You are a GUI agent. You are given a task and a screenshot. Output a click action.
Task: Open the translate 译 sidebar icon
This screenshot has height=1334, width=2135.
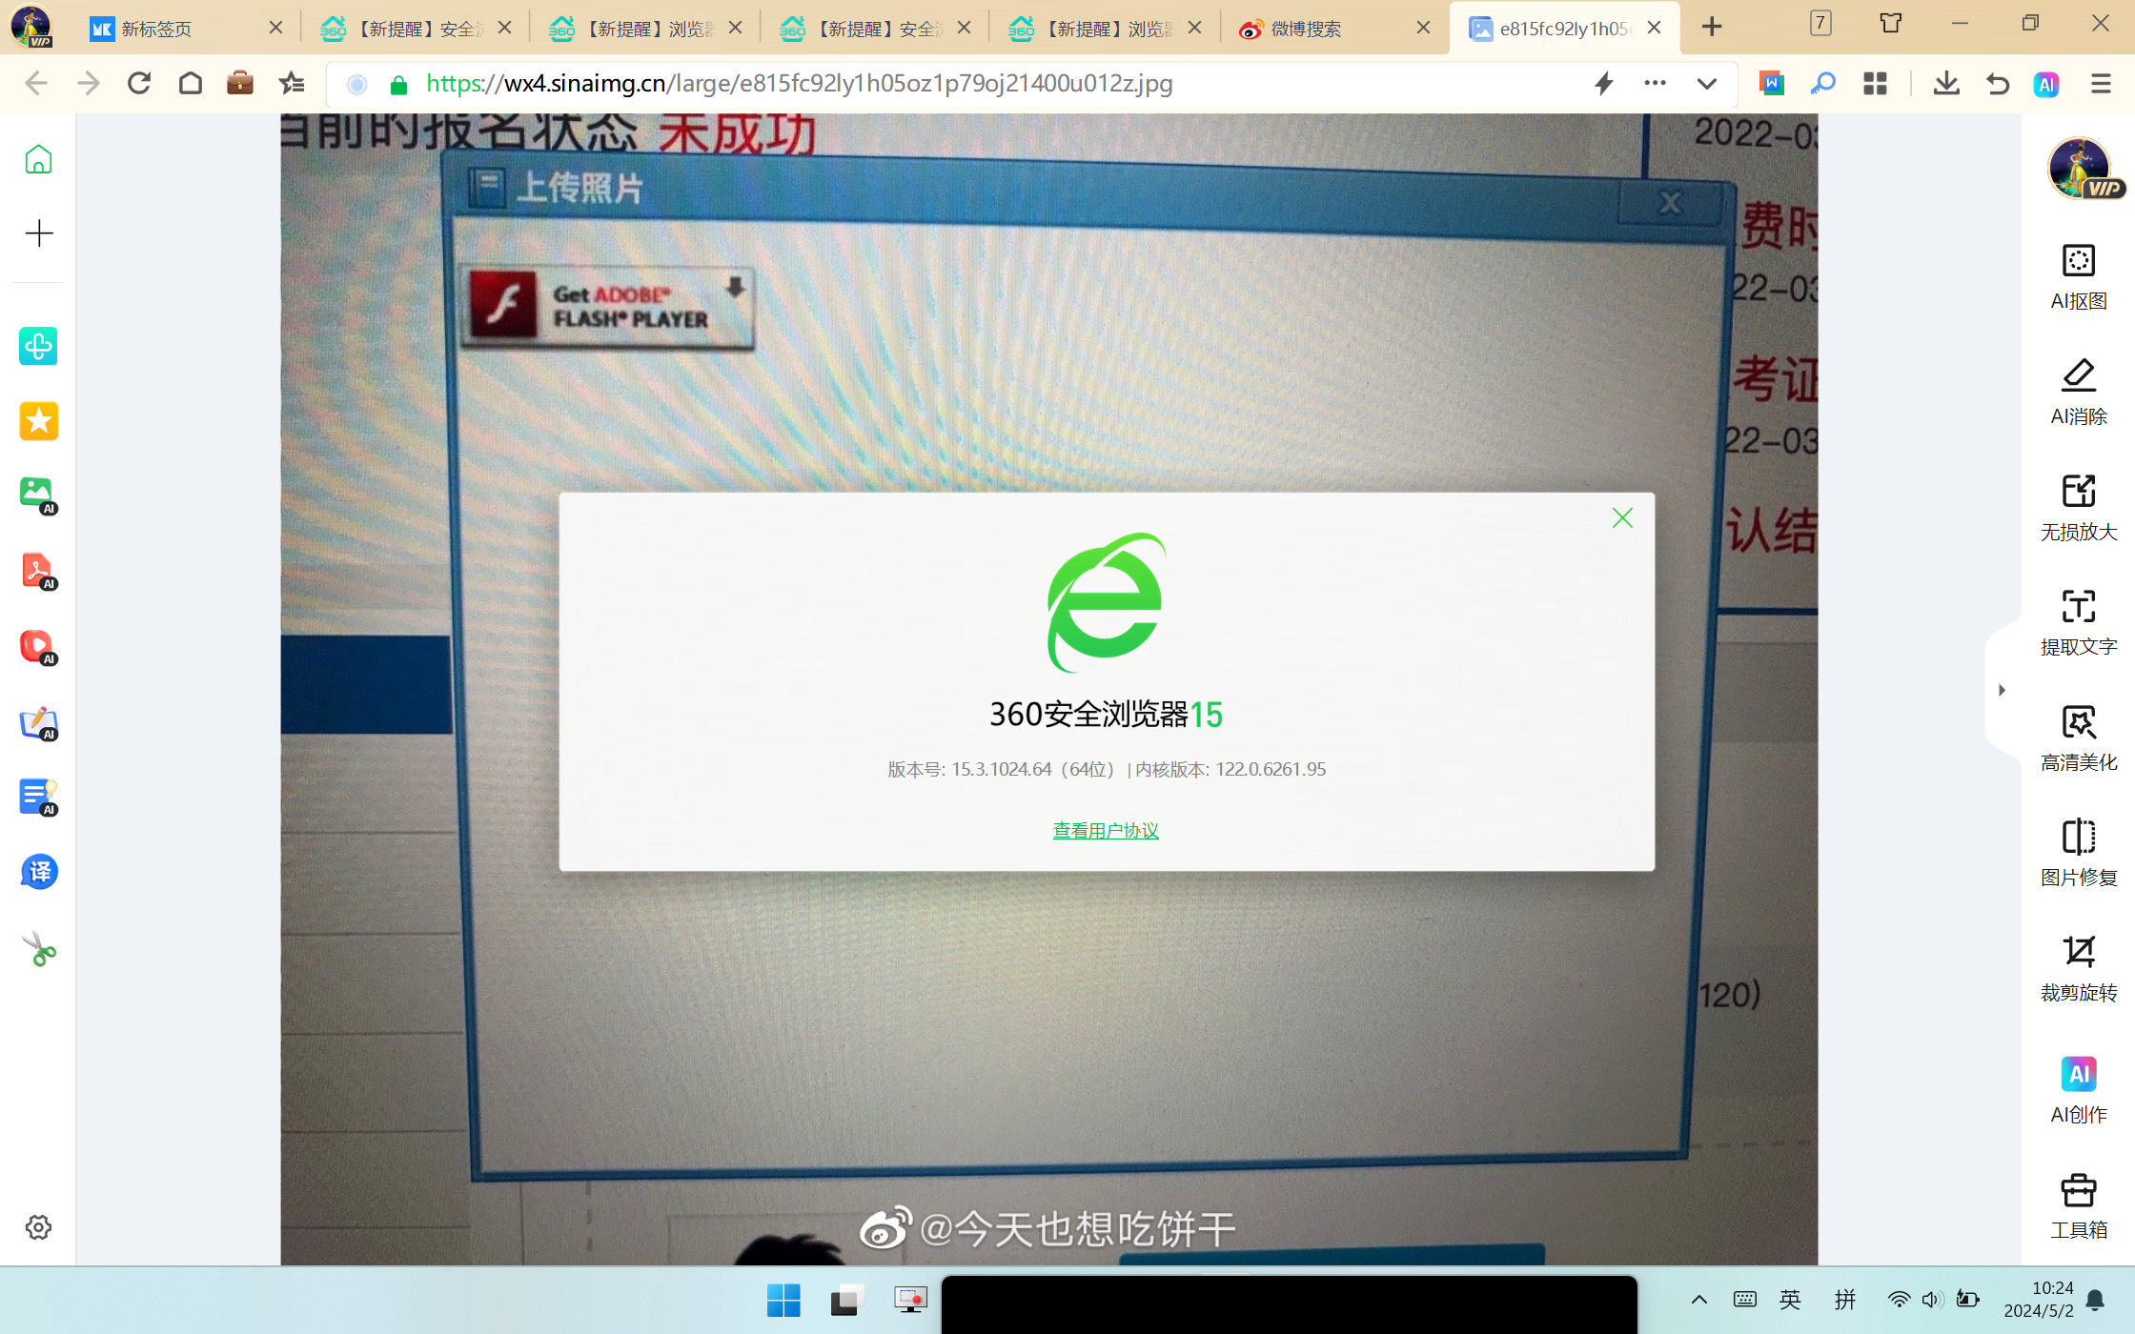click(38, 872)
